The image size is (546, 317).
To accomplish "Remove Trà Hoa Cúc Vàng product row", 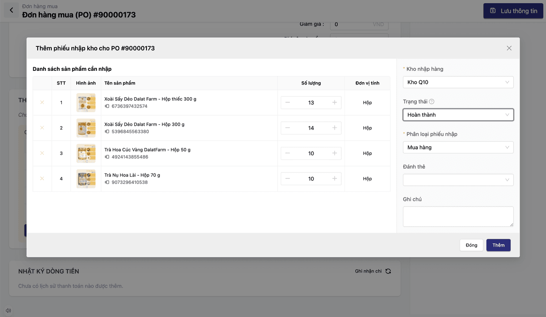I will click(x=42, y=154).
